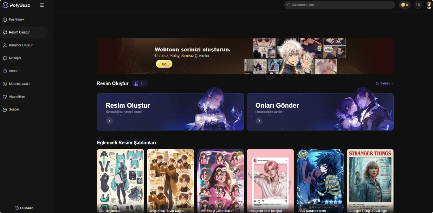Click the Abone sidebar icon
Viewport: 433px width, 213px height.
[5, 71]
